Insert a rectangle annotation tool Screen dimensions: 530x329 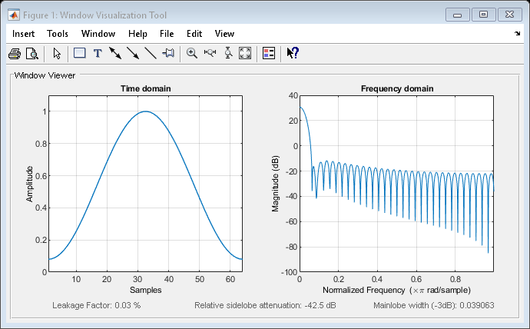click(79, 53)
